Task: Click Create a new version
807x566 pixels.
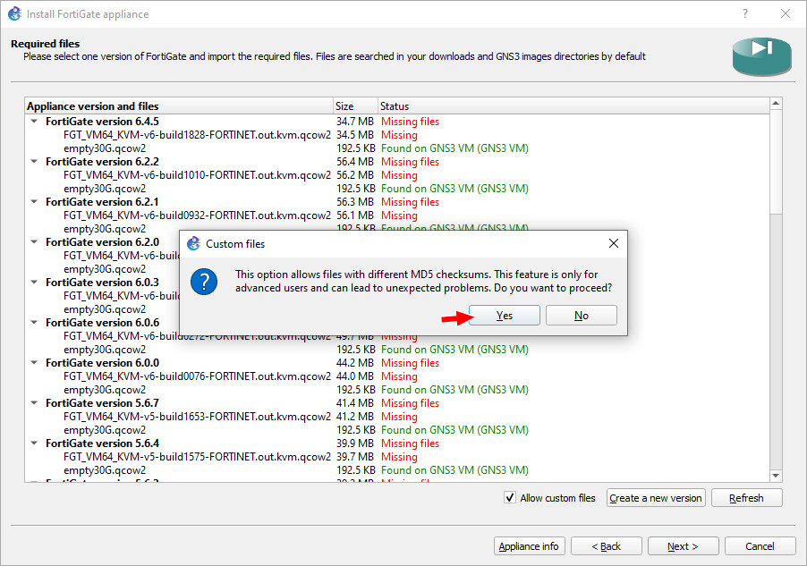Action: point(655,498)
